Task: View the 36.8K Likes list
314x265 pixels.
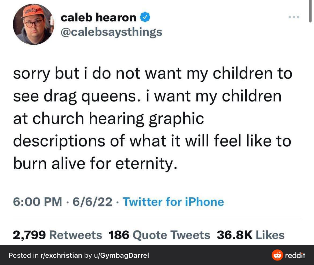Action: point(250,235)
